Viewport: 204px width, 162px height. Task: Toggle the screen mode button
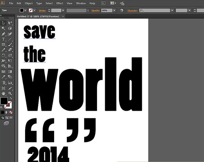pos(6,123)
